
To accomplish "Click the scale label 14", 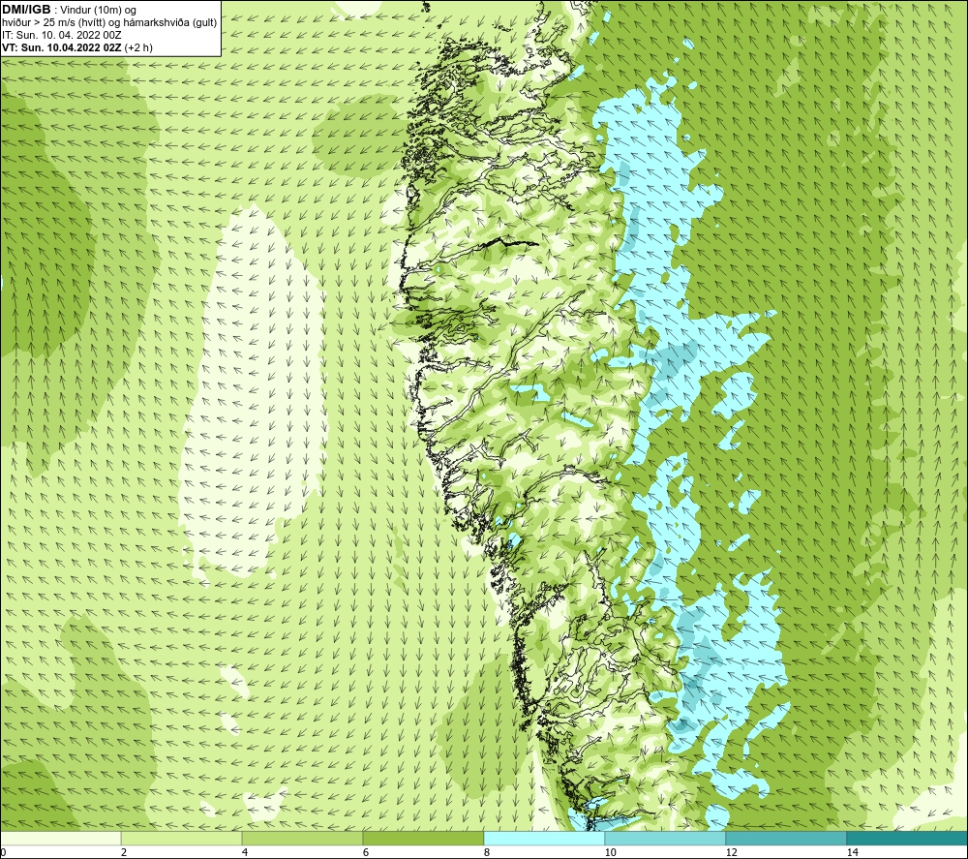I will point(852,852).
